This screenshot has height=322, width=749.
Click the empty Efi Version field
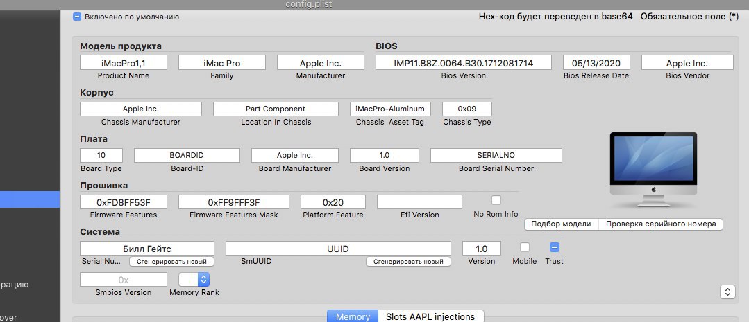click(x=419, y=202)
